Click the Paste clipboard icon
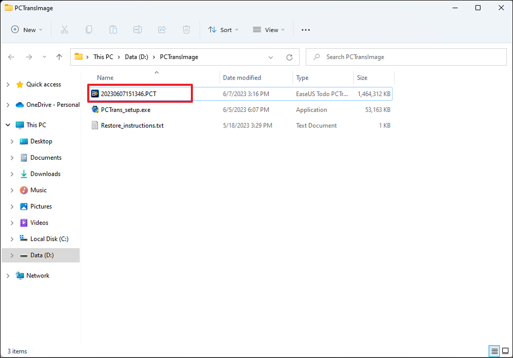The width and height of the screenshot is (513, 358). (113, 30)
